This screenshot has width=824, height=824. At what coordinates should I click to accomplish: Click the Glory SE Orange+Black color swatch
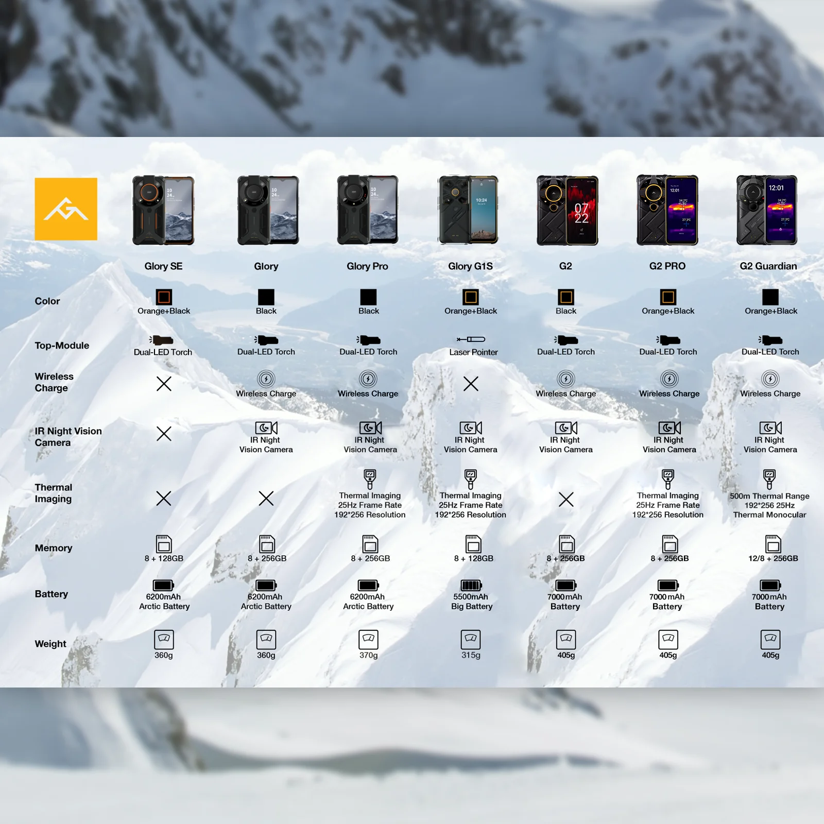[x=164, y=297]
